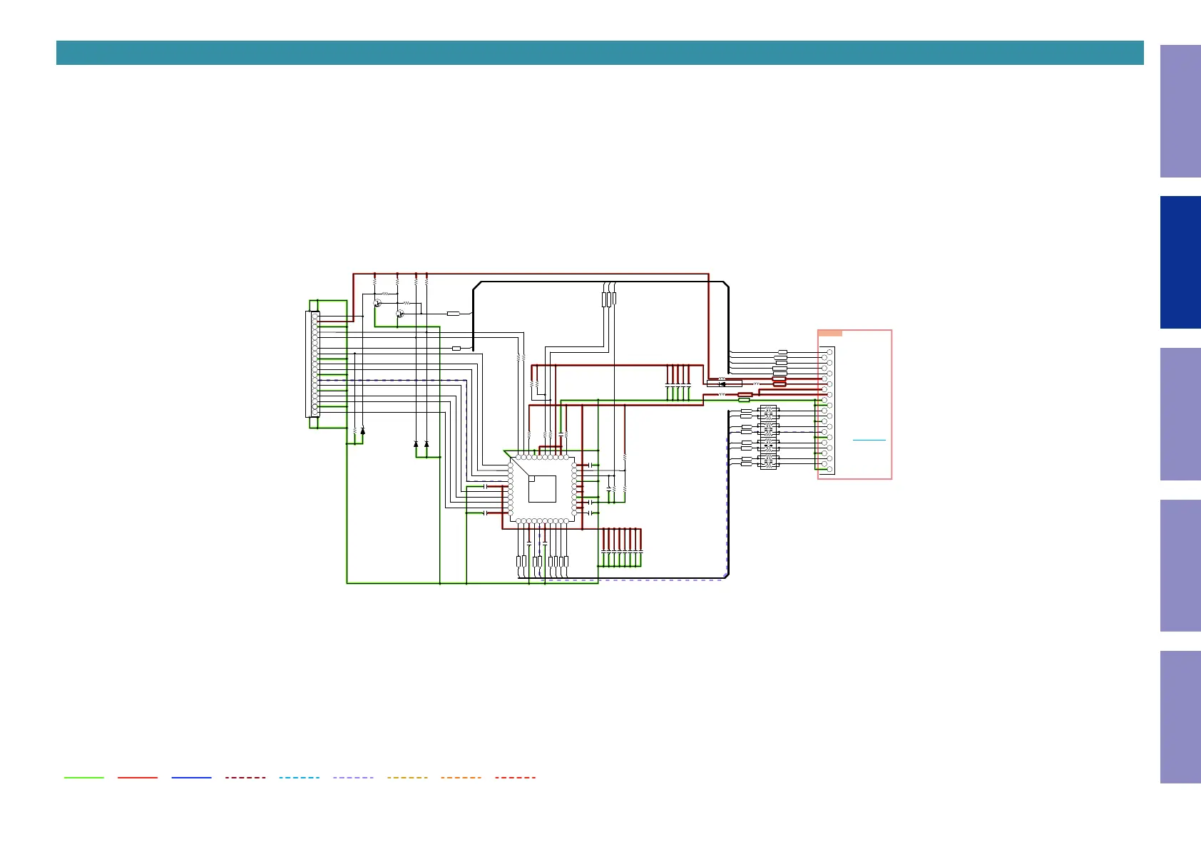Click the orange label tag on the pink box
The width and height of the screenshot is (1201, 849).
[x=830, y=333]
